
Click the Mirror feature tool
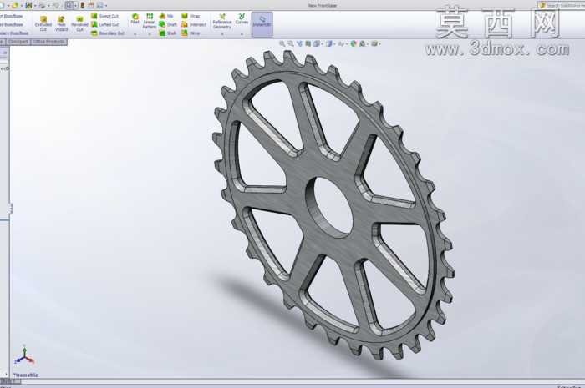tap(191, 33)
